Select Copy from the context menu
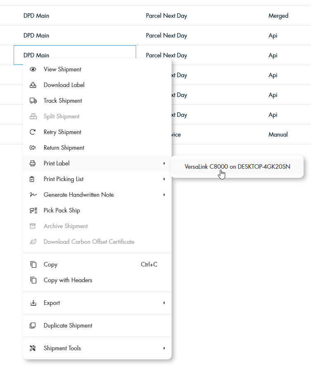Viewport: 311px width, 368px height. click(x=50, y=264)
